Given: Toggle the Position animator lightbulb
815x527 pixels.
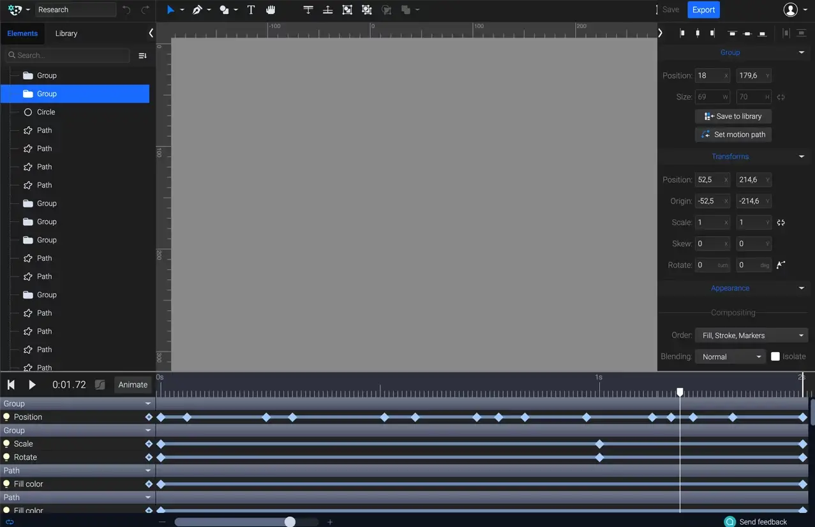Looking at the screenshot, I should click(x=6, y=417).
